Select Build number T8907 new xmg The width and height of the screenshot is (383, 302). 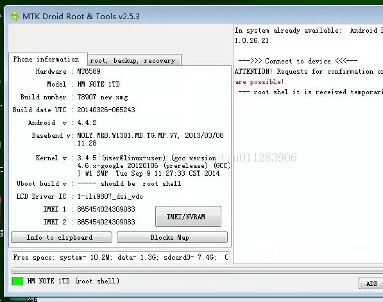point(103,97)
